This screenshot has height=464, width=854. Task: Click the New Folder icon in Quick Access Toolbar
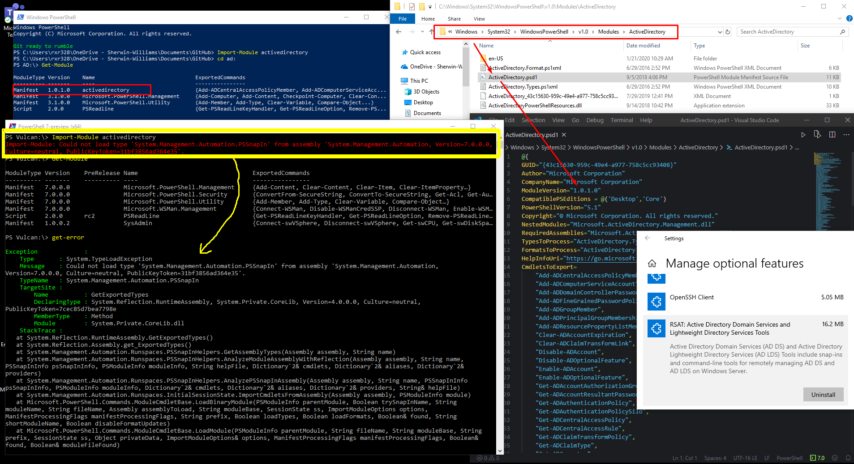pyautogui.click(x=421, y=6)
